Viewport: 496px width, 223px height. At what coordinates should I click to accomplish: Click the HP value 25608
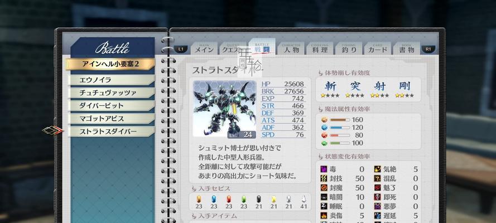click(x=294, y=84)
